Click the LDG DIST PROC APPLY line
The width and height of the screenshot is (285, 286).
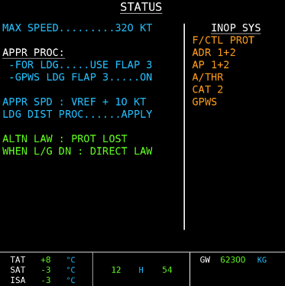point(77,114)
